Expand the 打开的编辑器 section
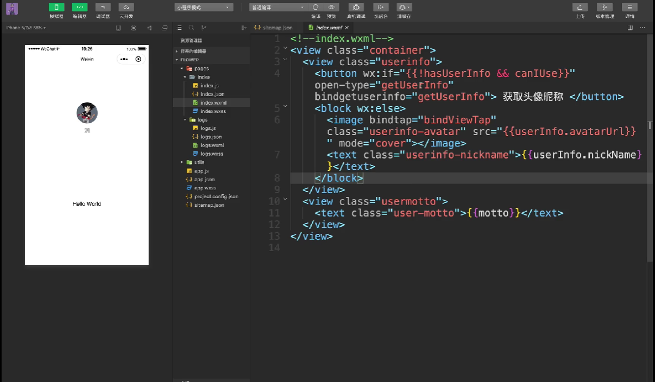 point(211,51)
